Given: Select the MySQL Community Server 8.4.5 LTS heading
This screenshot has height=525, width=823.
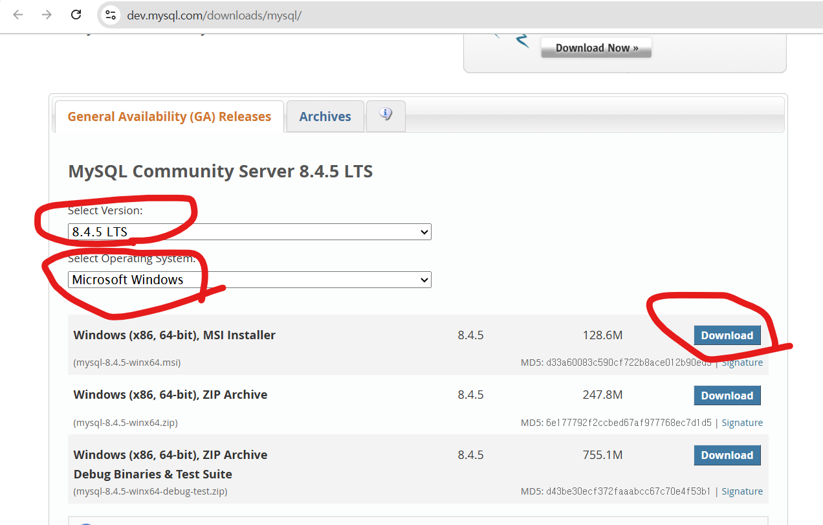Looking at the screenshot, I should [221, 172].
